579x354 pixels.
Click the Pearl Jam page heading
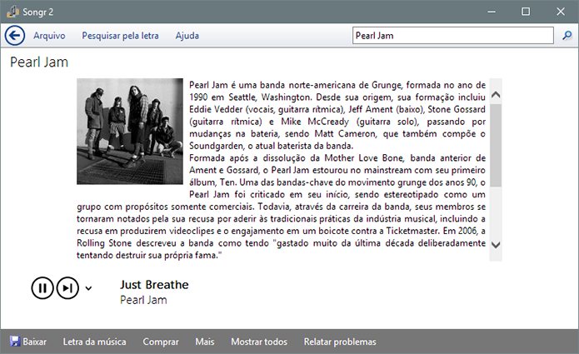(x=39, y=62)
